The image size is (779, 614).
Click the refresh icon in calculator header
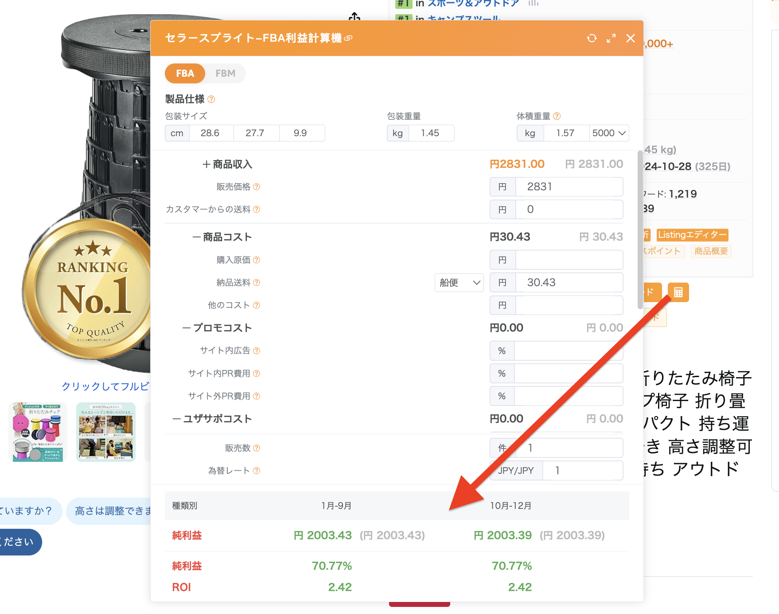592,39
